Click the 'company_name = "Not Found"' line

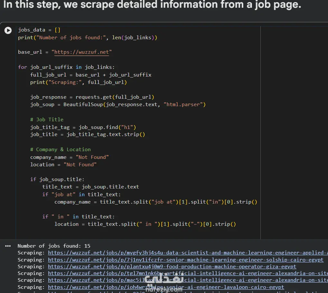coord(69,157)
